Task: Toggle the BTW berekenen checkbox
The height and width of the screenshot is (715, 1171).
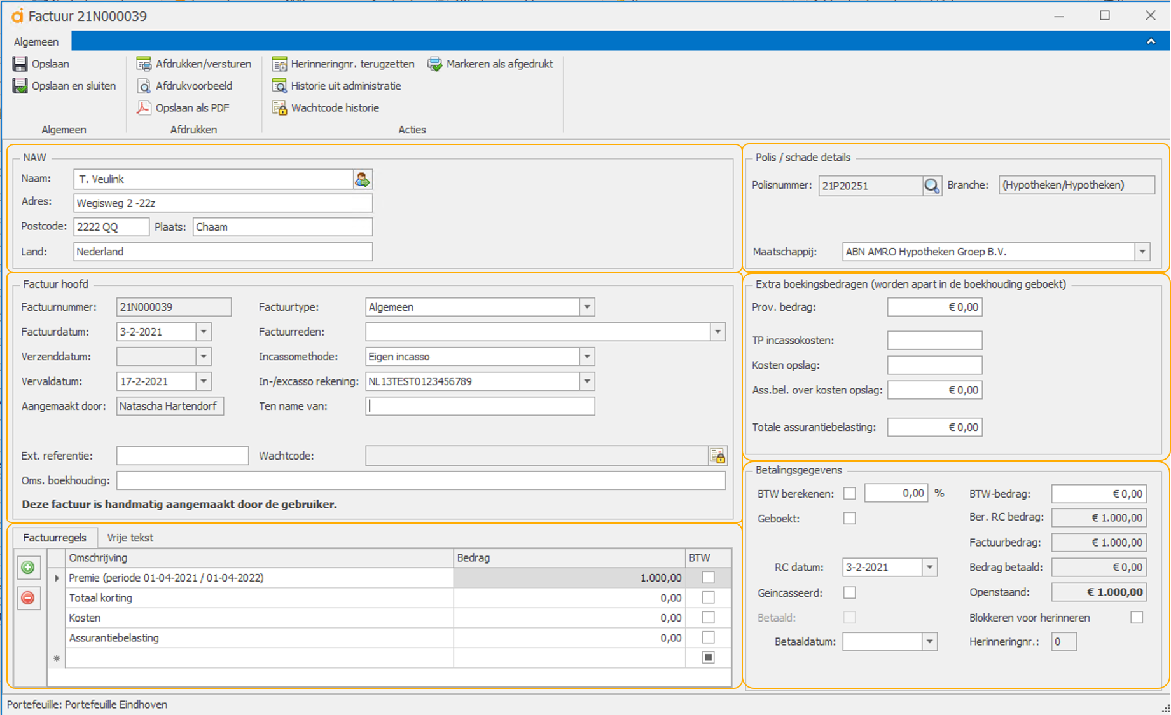Action: pos(849,493)
